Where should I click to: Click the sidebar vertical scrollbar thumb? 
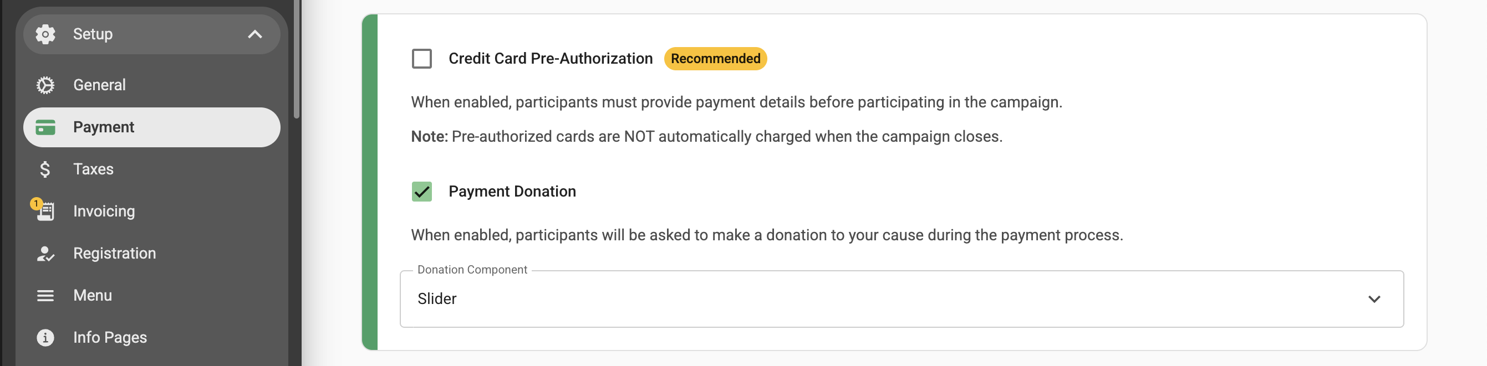(x=297, y=58)
